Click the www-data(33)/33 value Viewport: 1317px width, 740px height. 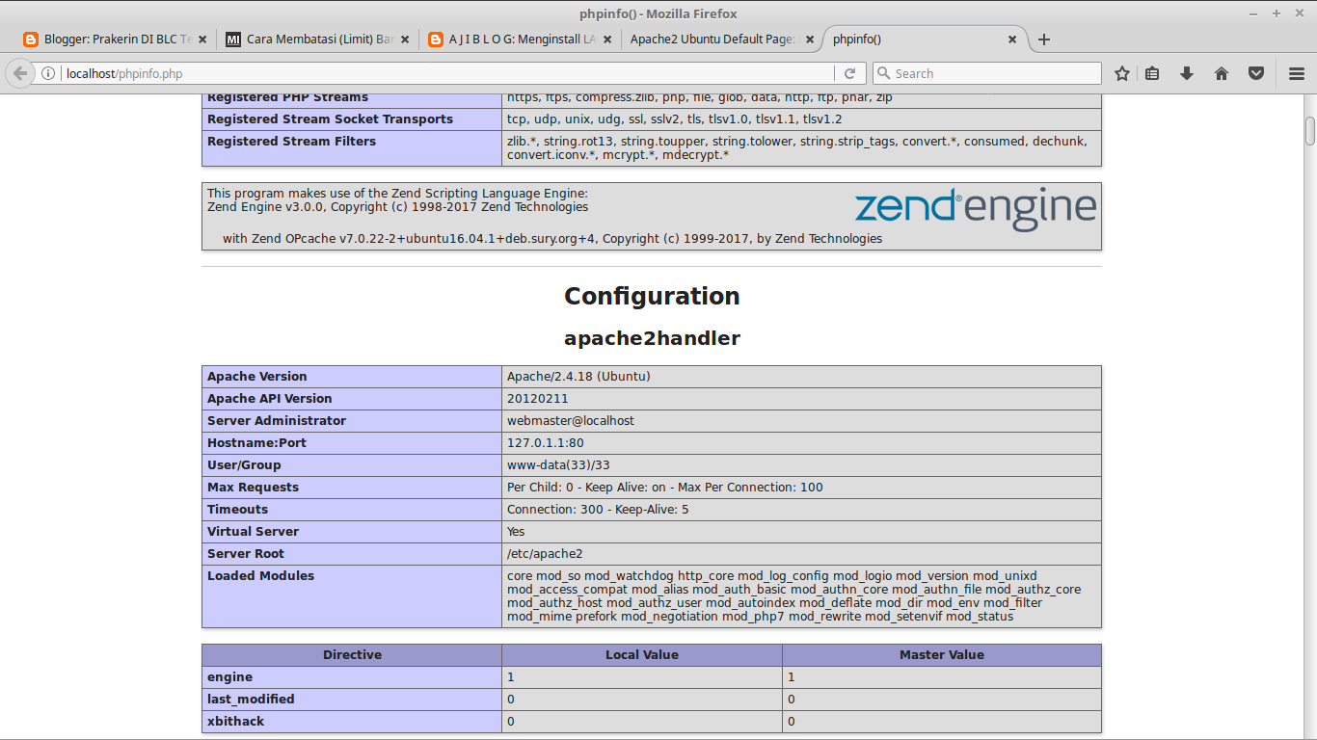click(558, 465)
